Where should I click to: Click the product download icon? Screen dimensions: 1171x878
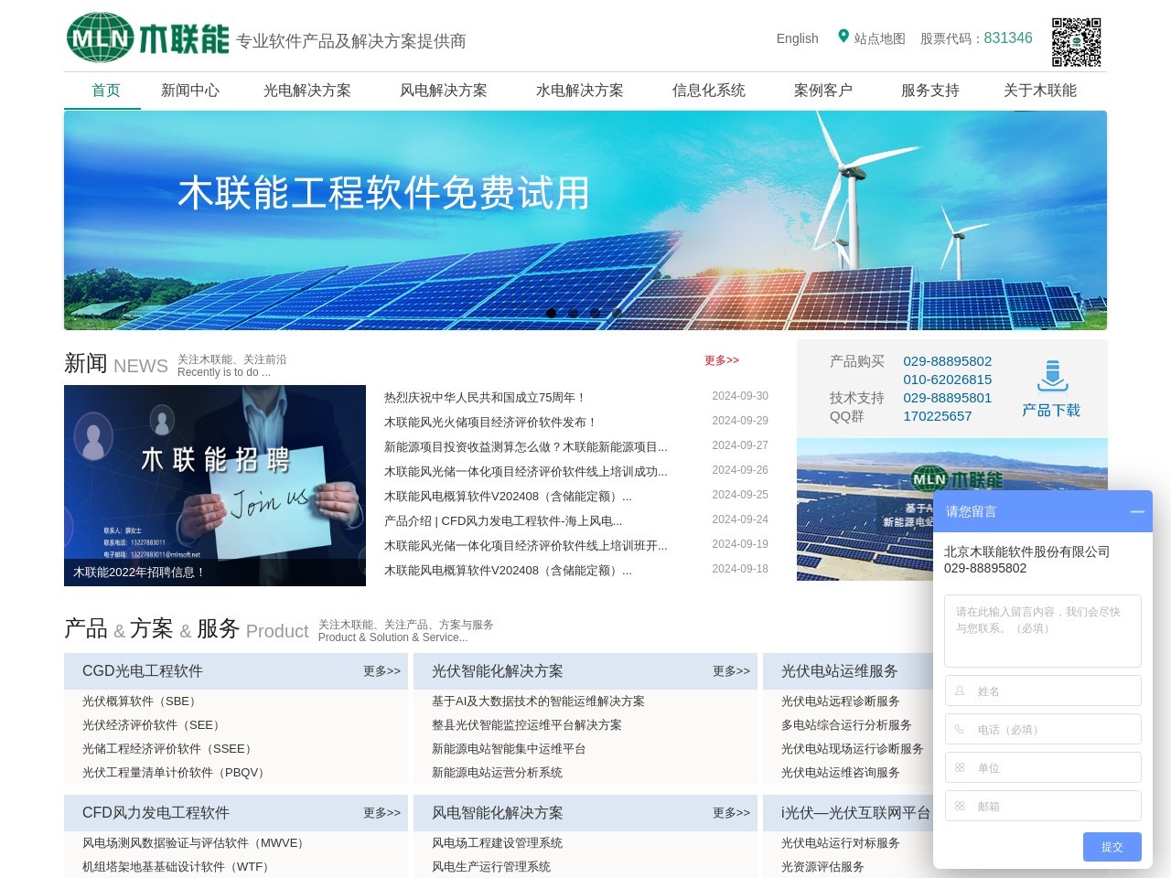tap(1052, 376)
